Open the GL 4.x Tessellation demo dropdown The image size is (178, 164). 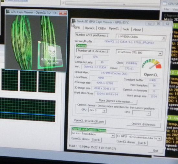93,134
